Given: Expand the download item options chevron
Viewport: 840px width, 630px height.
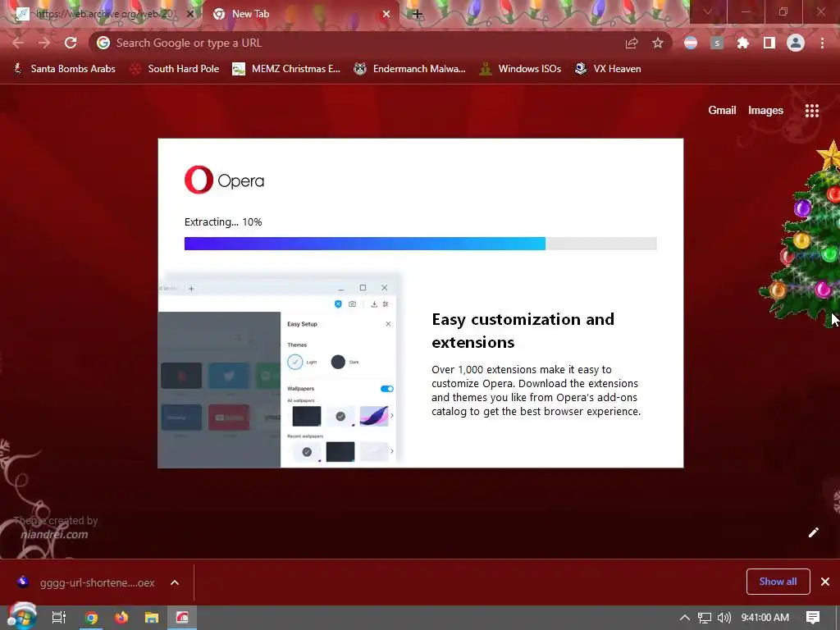Looking at the screenshot, I should coord(175,582).
